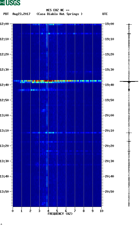Click the '6' frequency tick label
This screenshot has width=140, height=227.
(66, 211)
